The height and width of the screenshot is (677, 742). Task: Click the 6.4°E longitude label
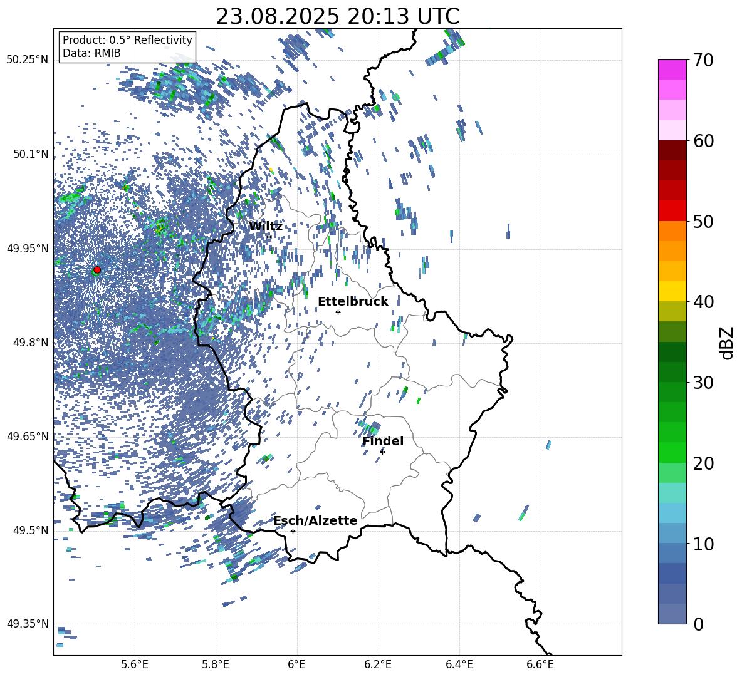(459, 665)
